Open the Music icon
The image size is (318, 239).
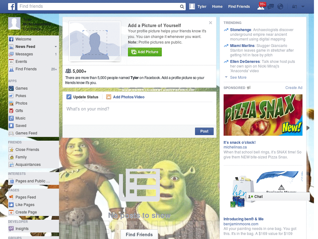point(11,118)
